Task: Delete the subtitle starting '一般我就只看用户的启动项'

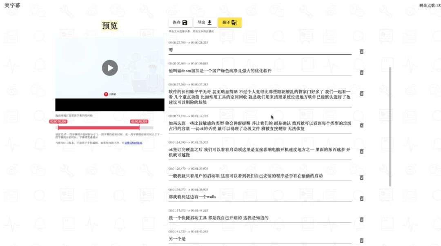Action: coord(361,178)
